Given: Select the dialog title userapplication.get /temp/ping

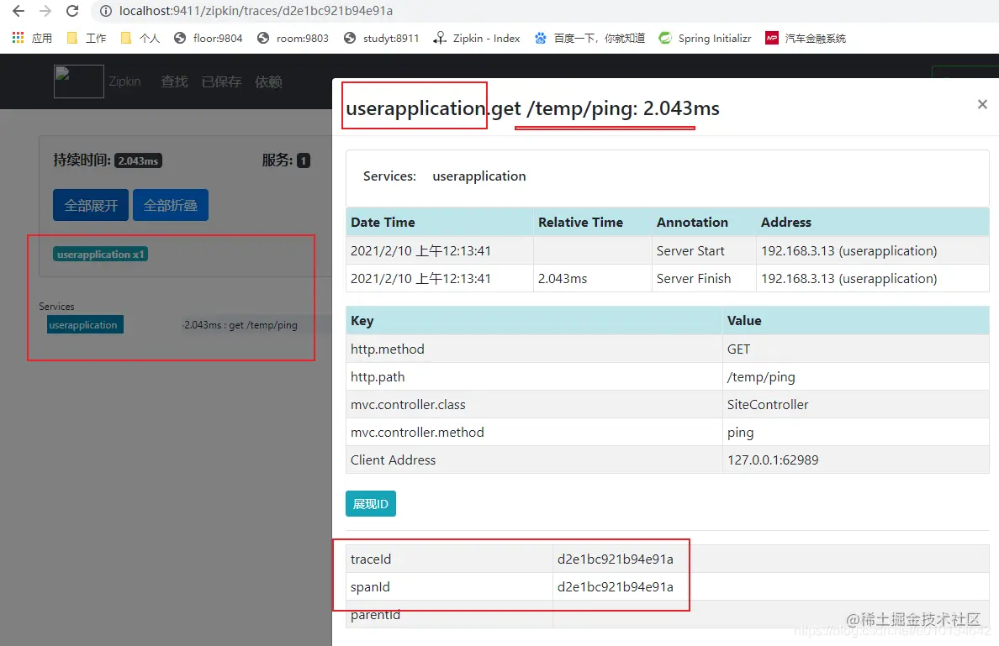Looking at the screenshot, I should pyautogui.click(x=532, y=109).
